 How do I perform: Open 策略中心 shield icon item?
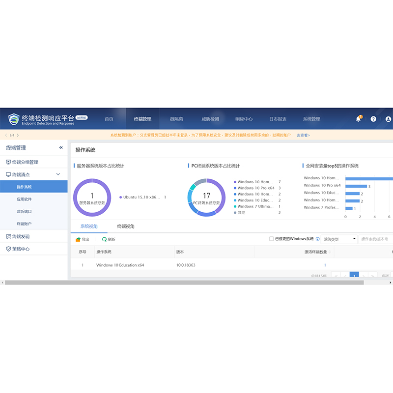8,249
